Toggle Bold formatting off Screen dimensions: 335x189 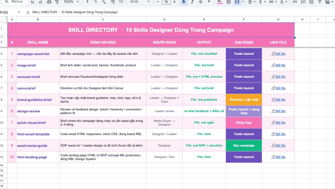(184, 2)
